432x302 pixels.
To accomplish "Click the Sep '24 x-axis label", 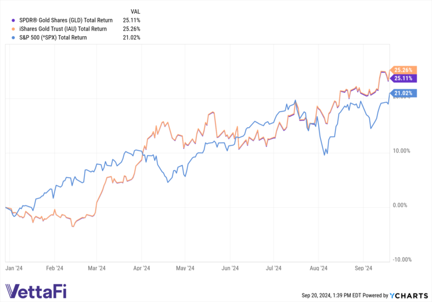I will point(362,267).
